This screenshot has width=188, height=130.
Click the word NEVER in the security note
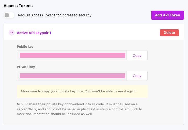pyautogui.click(x=23, y=104)
